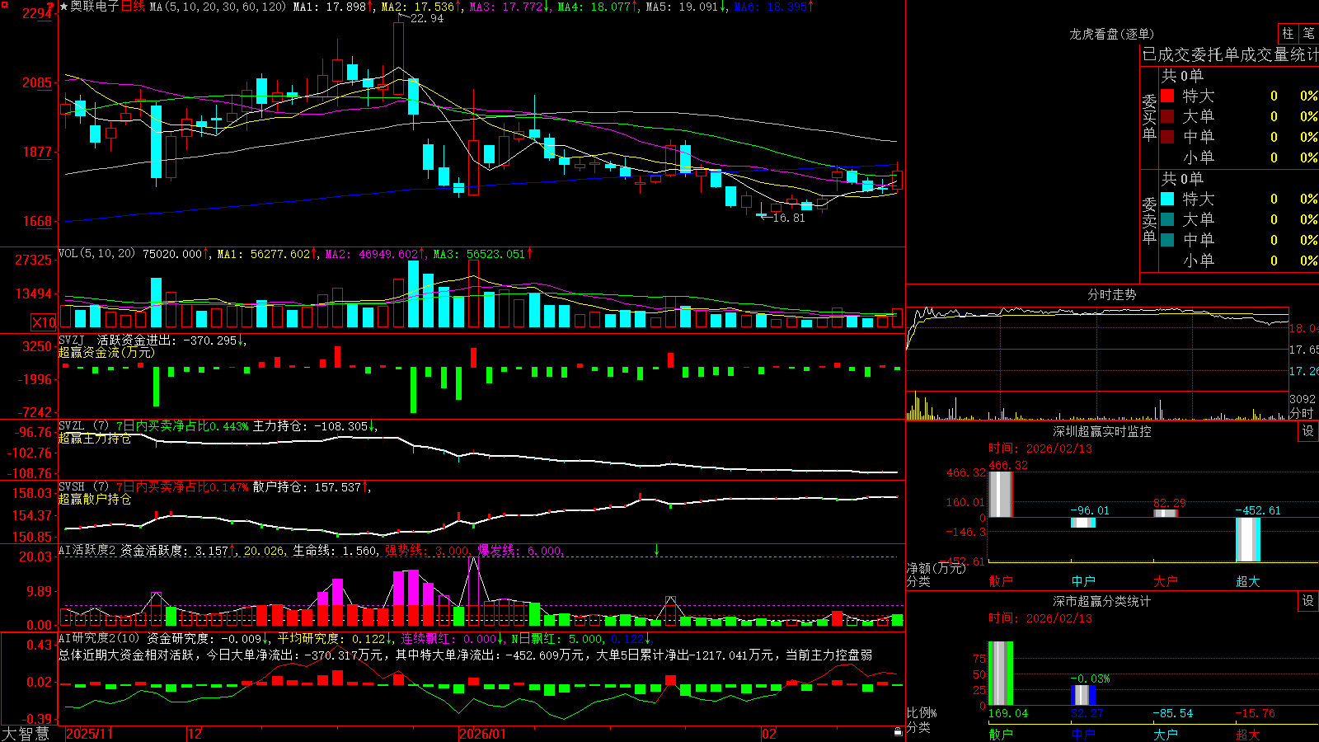Click the 小单 row under 委买单
This screenshot has height=742, width=1319.
click(1239, 157)
